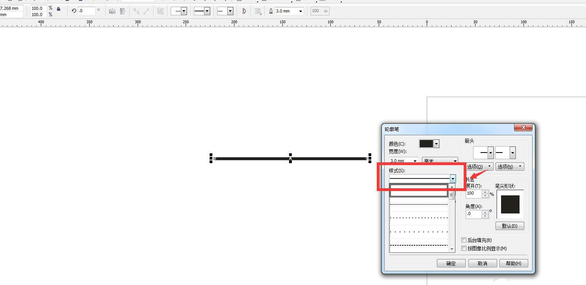Expand the toolbar outline width 3.0 mm dropdown

click(300, 11)
